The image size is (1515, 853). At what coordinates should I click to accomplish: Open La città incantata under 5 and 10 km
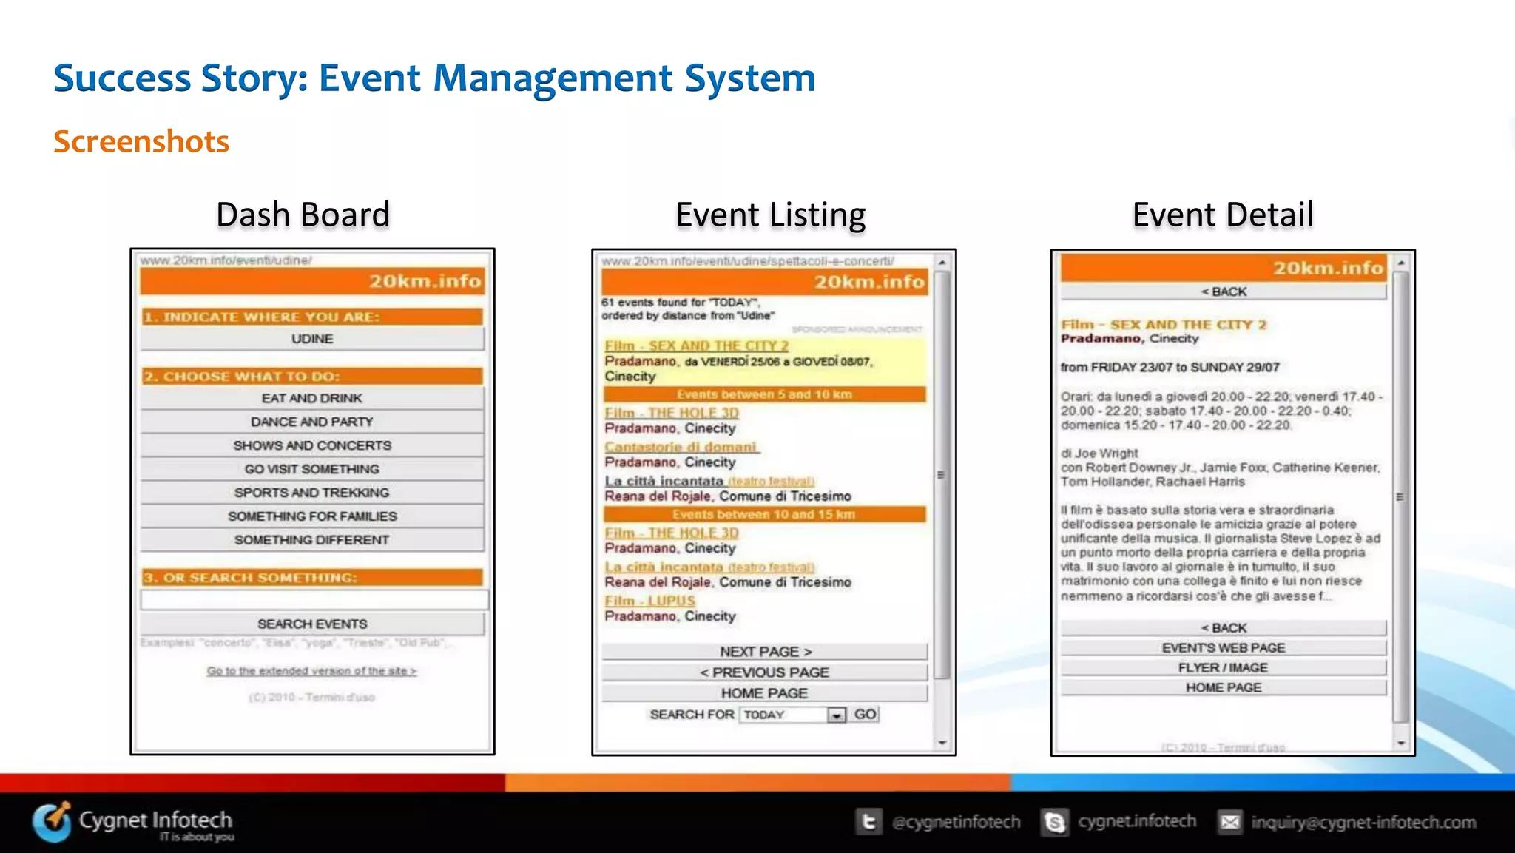(x=709, y=481)
